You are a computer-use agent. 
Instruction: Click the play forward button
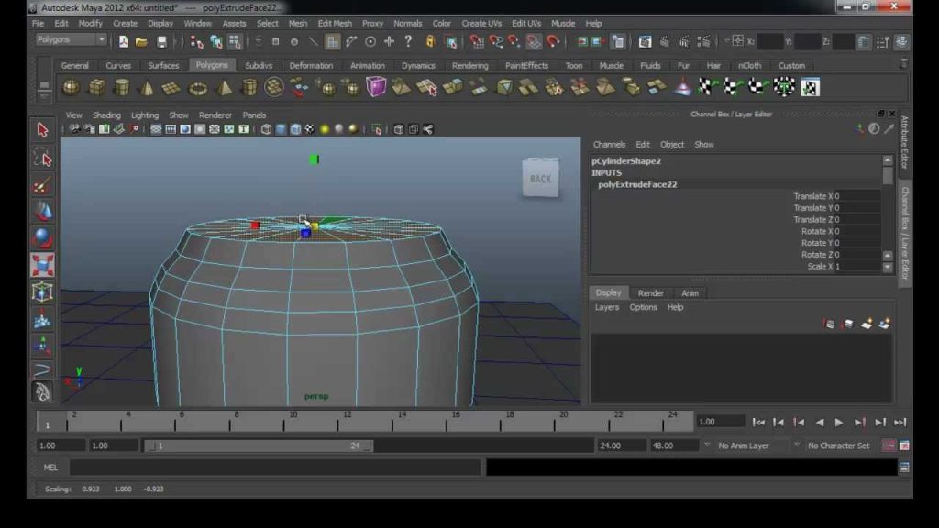tap(839, 422)
